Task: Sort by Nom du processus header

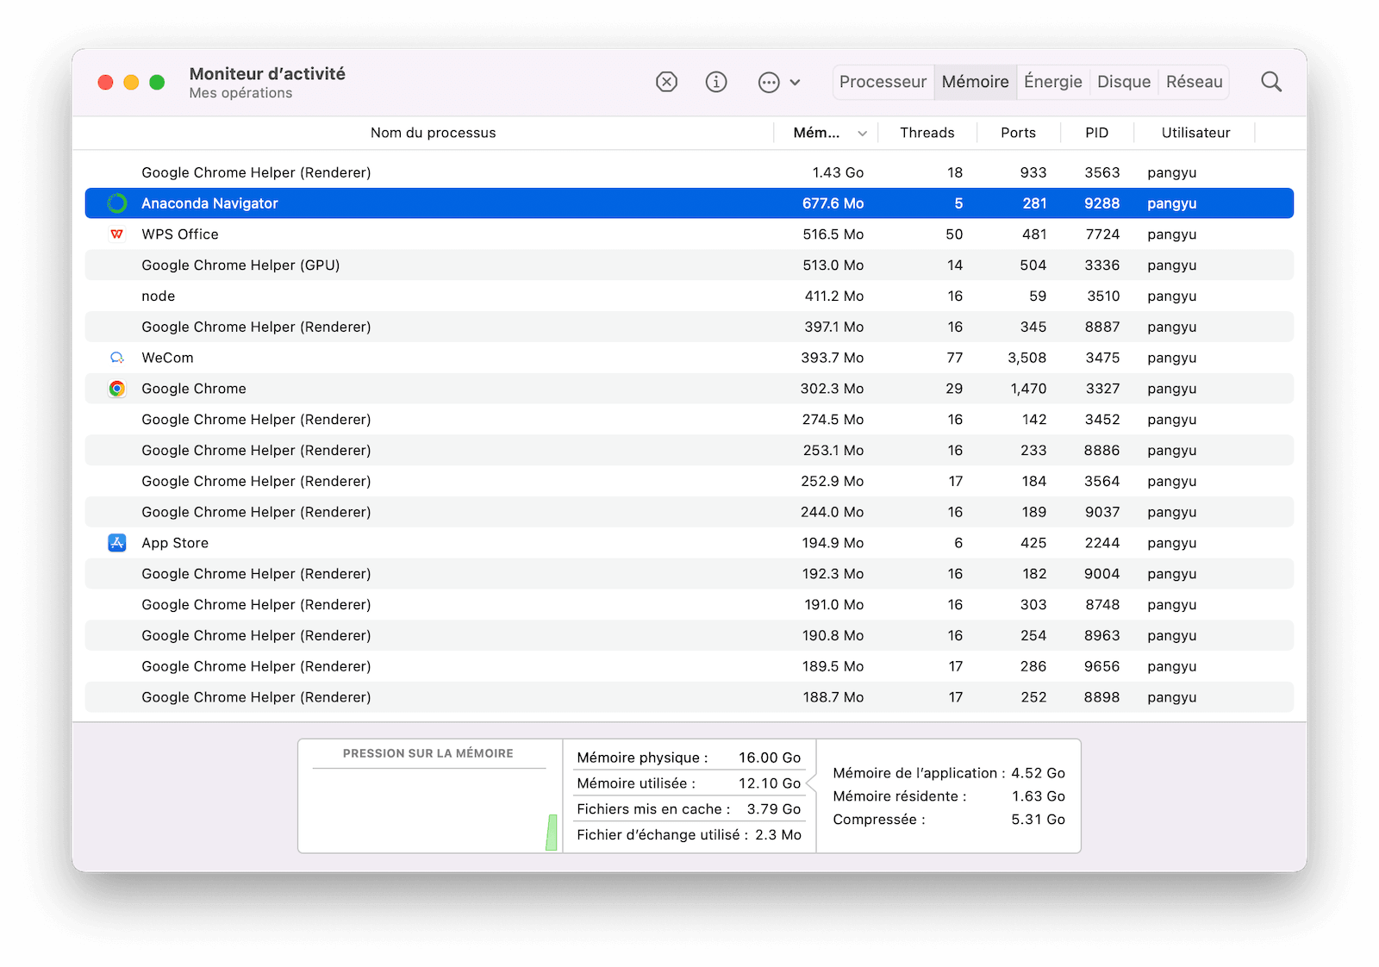Action: pyautogui.click(x=434, y=133)
